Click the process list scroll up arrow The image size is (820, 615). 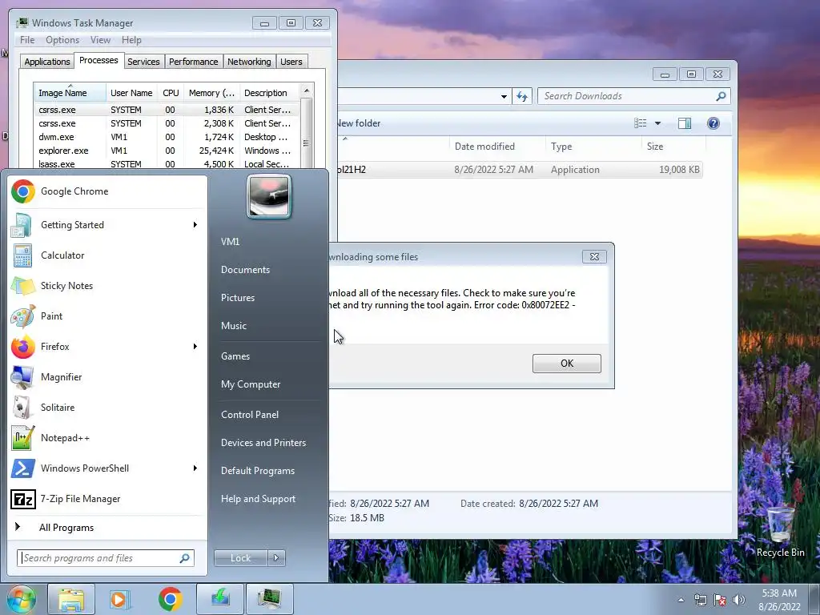307,90
